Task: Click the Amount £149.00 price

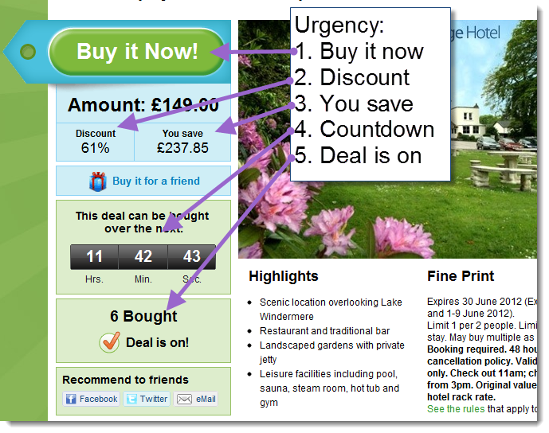Action: pyautogui.click(x=143, y=104)
